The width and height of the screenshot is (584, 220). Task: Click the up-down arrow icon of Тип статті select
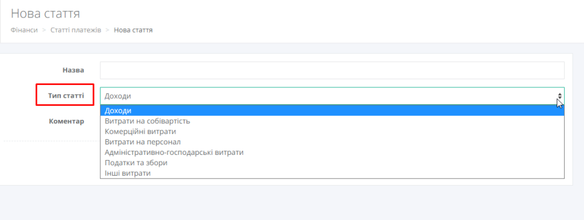[x=559, y=96]
